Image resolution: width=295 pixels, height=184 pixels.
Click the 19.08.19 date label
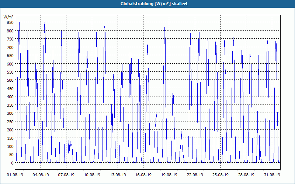tap(169, 175)
